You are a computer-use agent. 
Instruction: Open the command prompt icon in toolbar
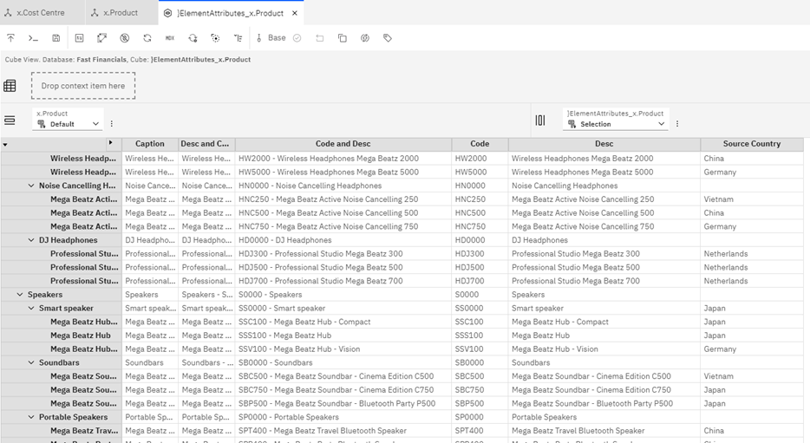click(x=33, y=37)
